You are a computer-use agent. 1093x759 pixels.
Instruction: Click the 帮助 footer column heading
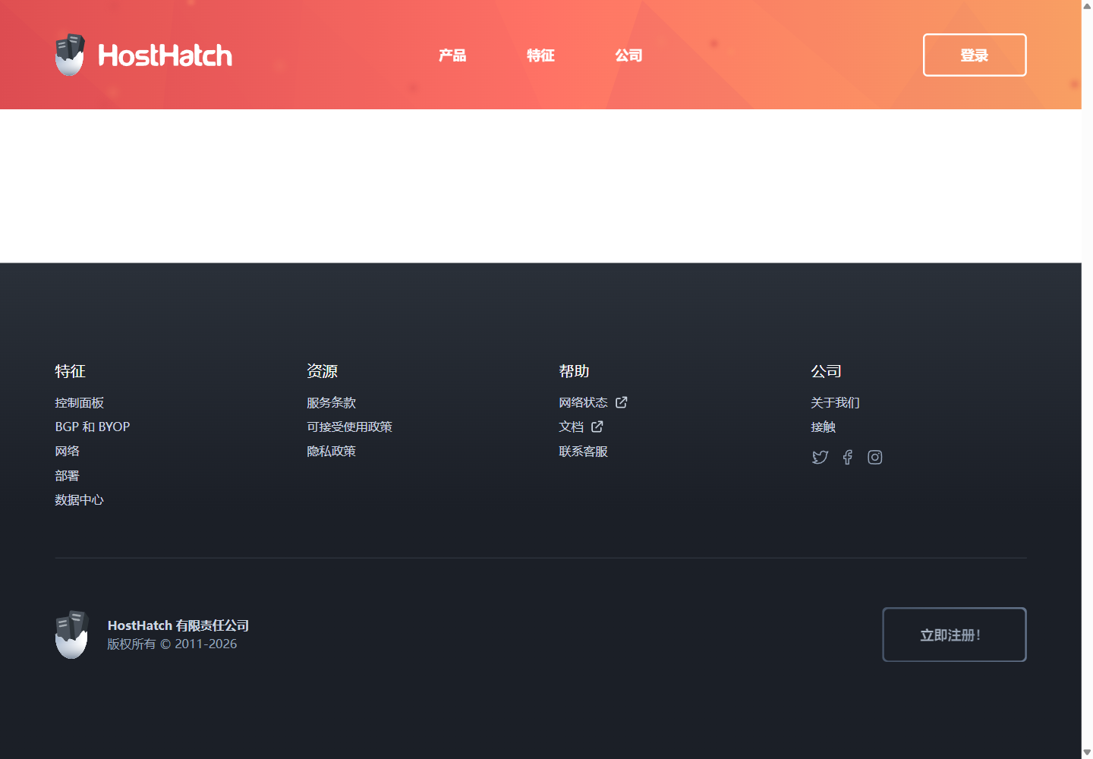(x=574, y=371)
